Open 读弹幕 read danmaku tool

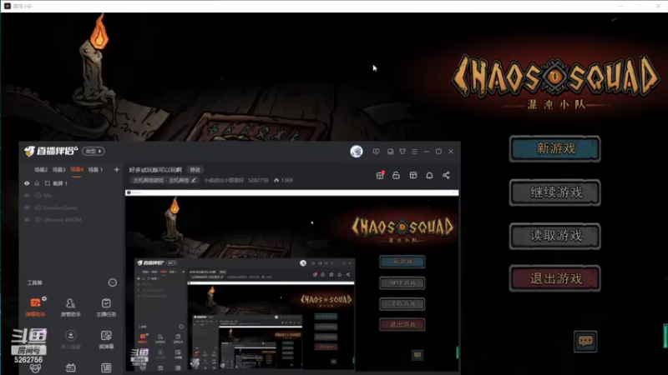pos(106,340)
